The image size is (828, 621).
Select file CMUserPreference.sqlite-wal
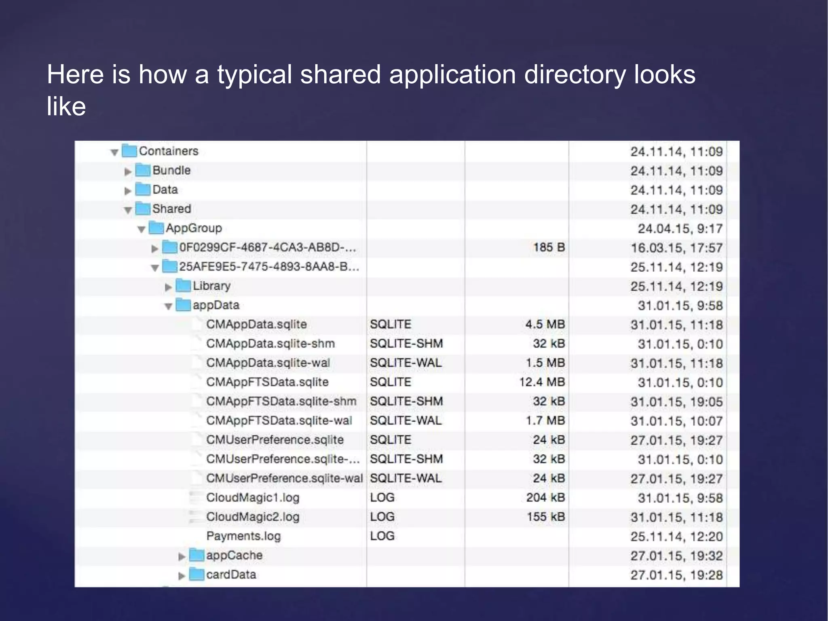point(285,478)
